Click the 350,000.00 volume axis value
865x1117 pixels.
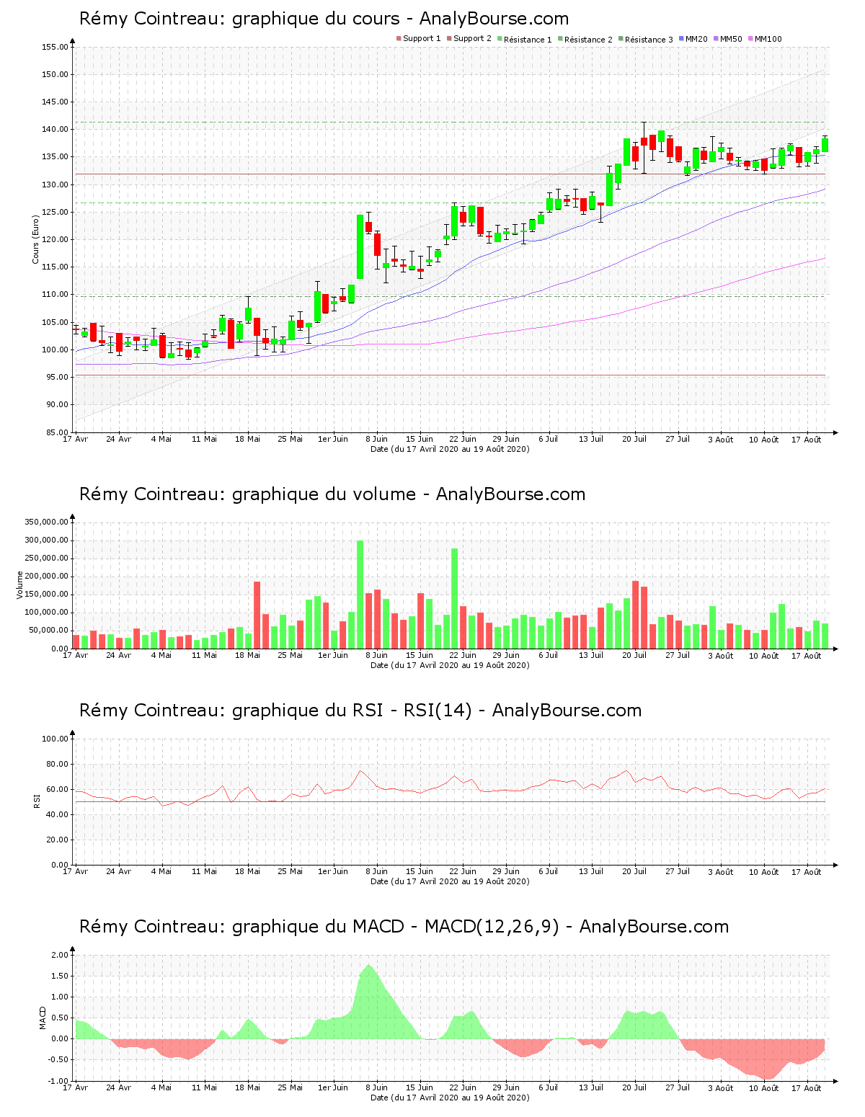click(47, 522)
